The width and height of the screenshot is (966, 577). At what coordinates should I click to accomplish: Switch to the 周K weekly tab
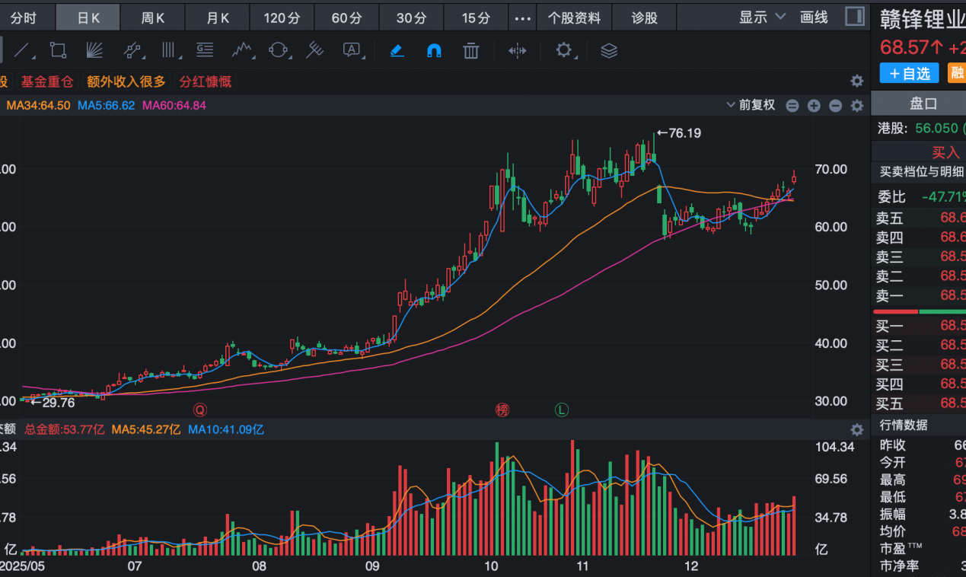point(152,18)
